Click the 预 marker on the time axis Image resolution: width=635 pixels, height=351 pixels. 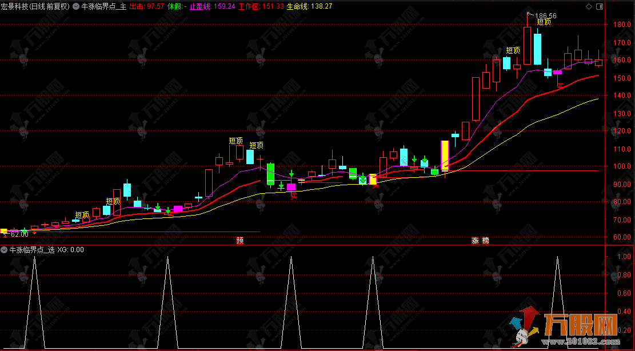click(x=240, y=241)
